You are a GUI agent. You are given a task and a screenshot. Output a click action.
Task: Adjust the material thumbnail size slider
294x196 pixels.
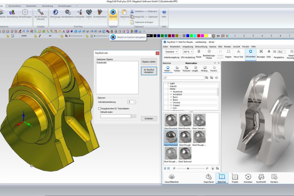tap(188, 168)
